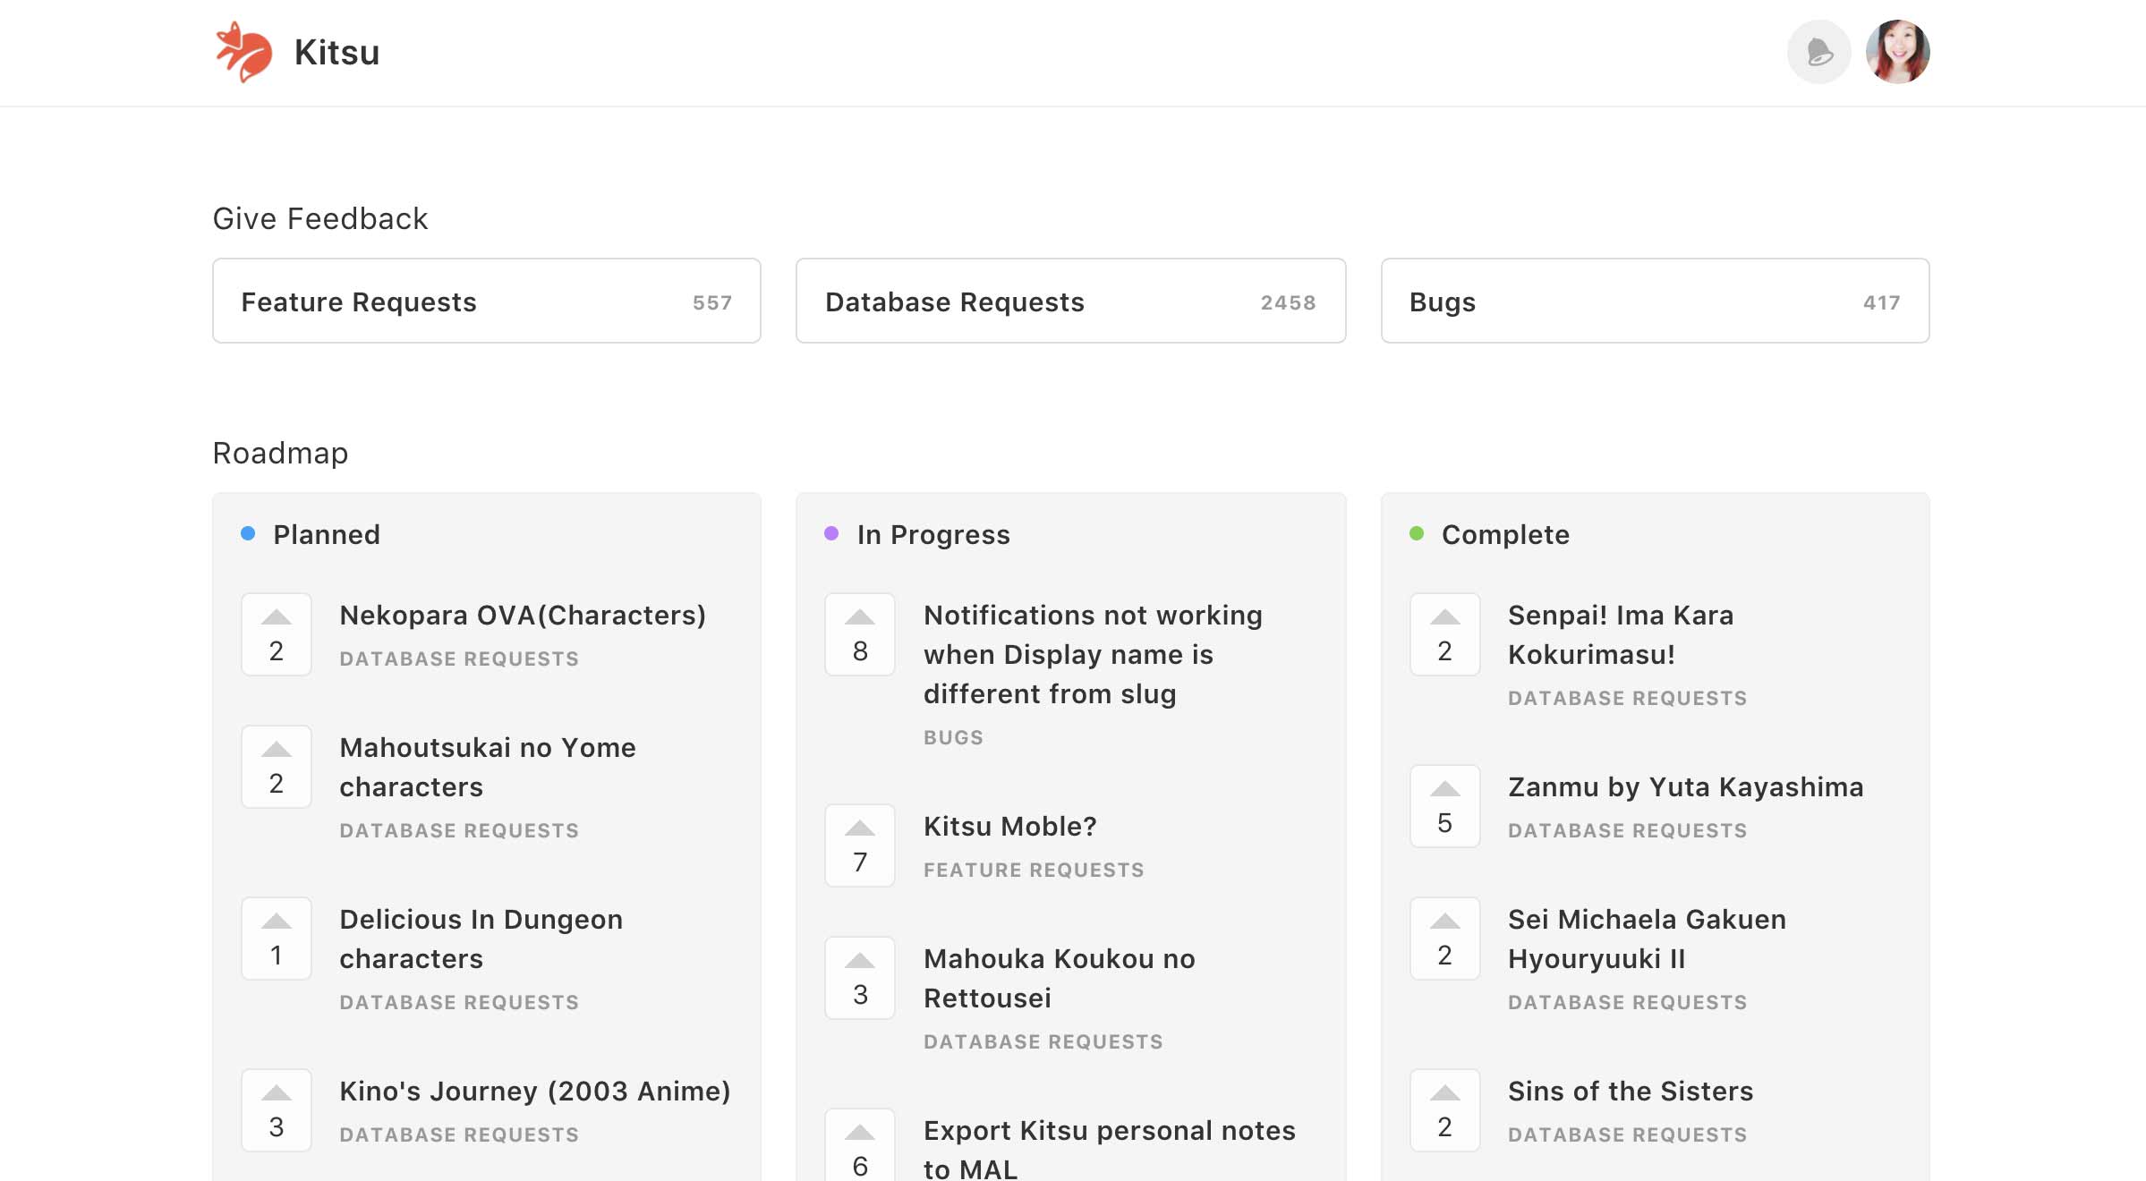Open Nekopara OVA(Characters) post

pyautogui.click(x=523, y=616)
